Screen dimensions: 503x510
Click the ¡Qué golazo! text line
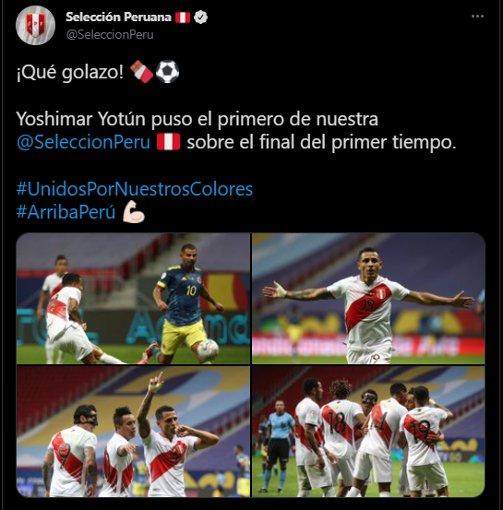point(70,72)
